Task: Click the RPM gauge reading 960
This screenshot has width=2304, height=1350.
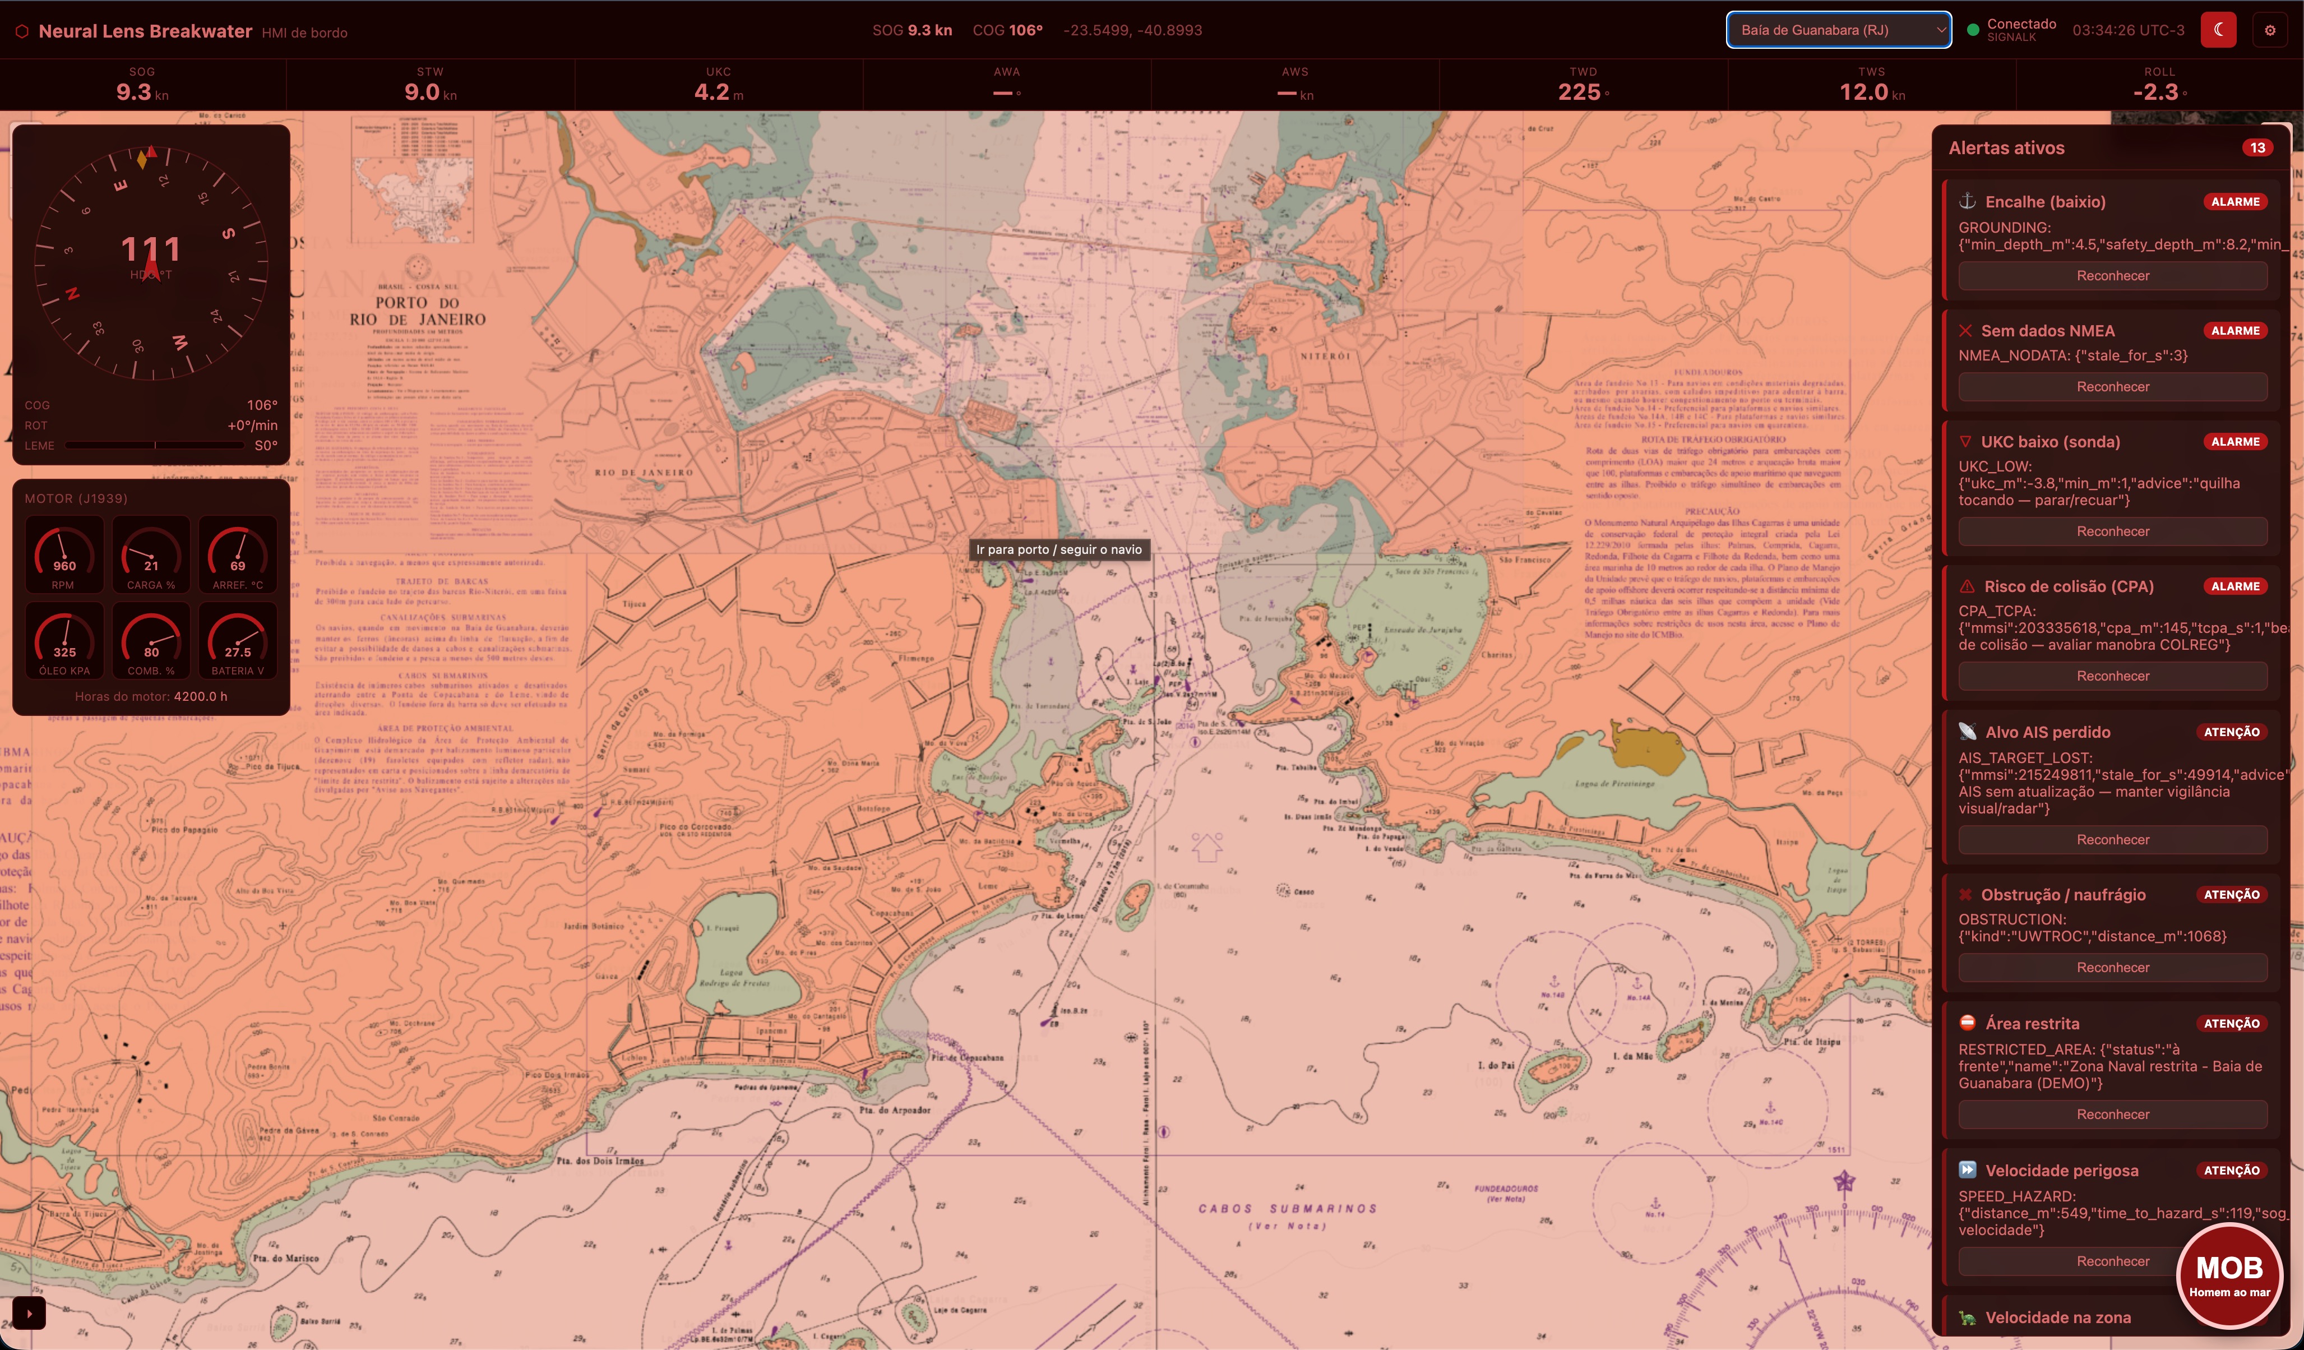Action: coord(64,554)
